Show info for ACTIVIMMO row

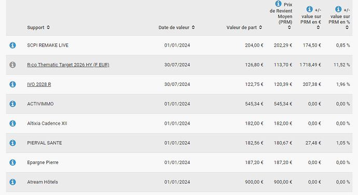click(12, 104)
